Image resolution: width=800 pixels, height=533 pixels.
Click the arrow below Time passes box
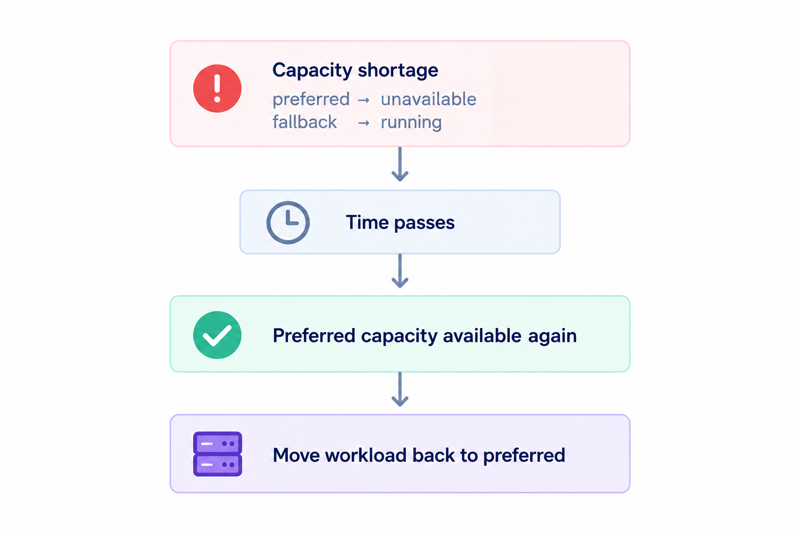pos(400,271)
